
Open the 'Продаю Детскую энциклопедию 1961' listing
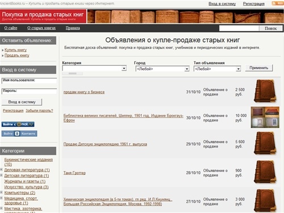(105, 144)
